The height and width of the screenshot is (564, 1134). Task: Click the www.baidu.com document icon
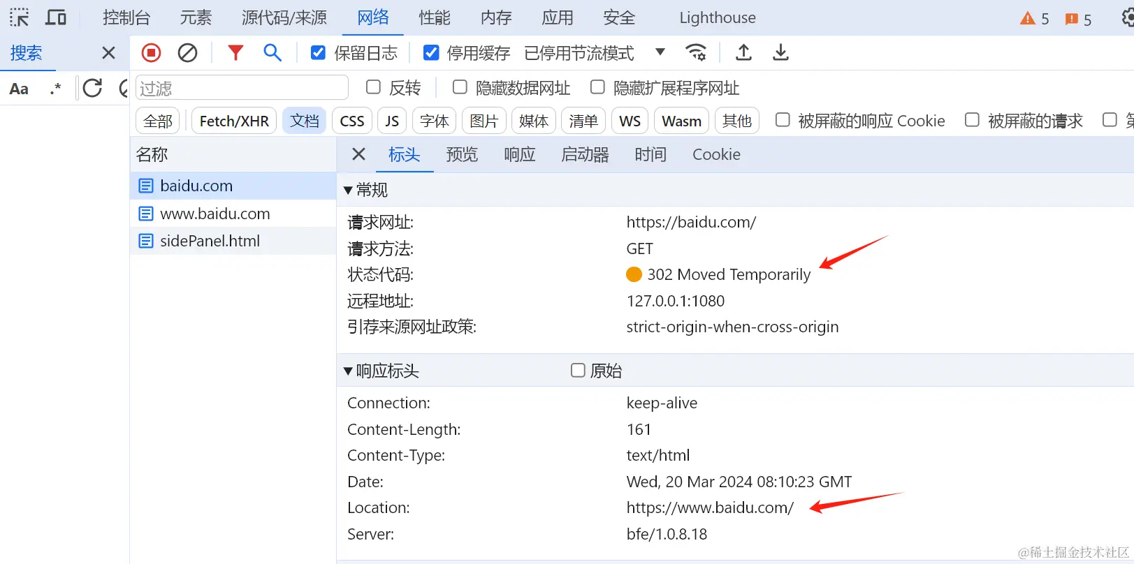(x=145, y=214)
